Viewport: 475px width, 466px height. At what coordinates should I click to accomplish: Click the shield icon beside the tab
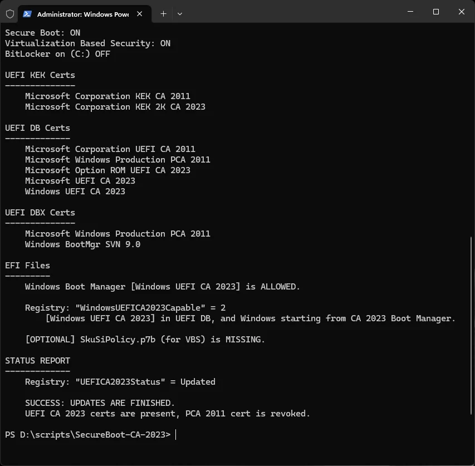(x=10, y=14)
